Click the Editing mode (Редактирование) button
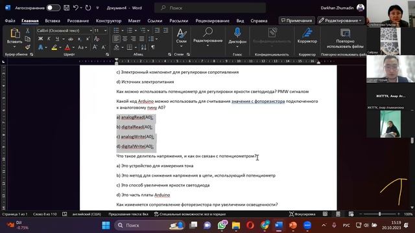 (x=340, y=20)
